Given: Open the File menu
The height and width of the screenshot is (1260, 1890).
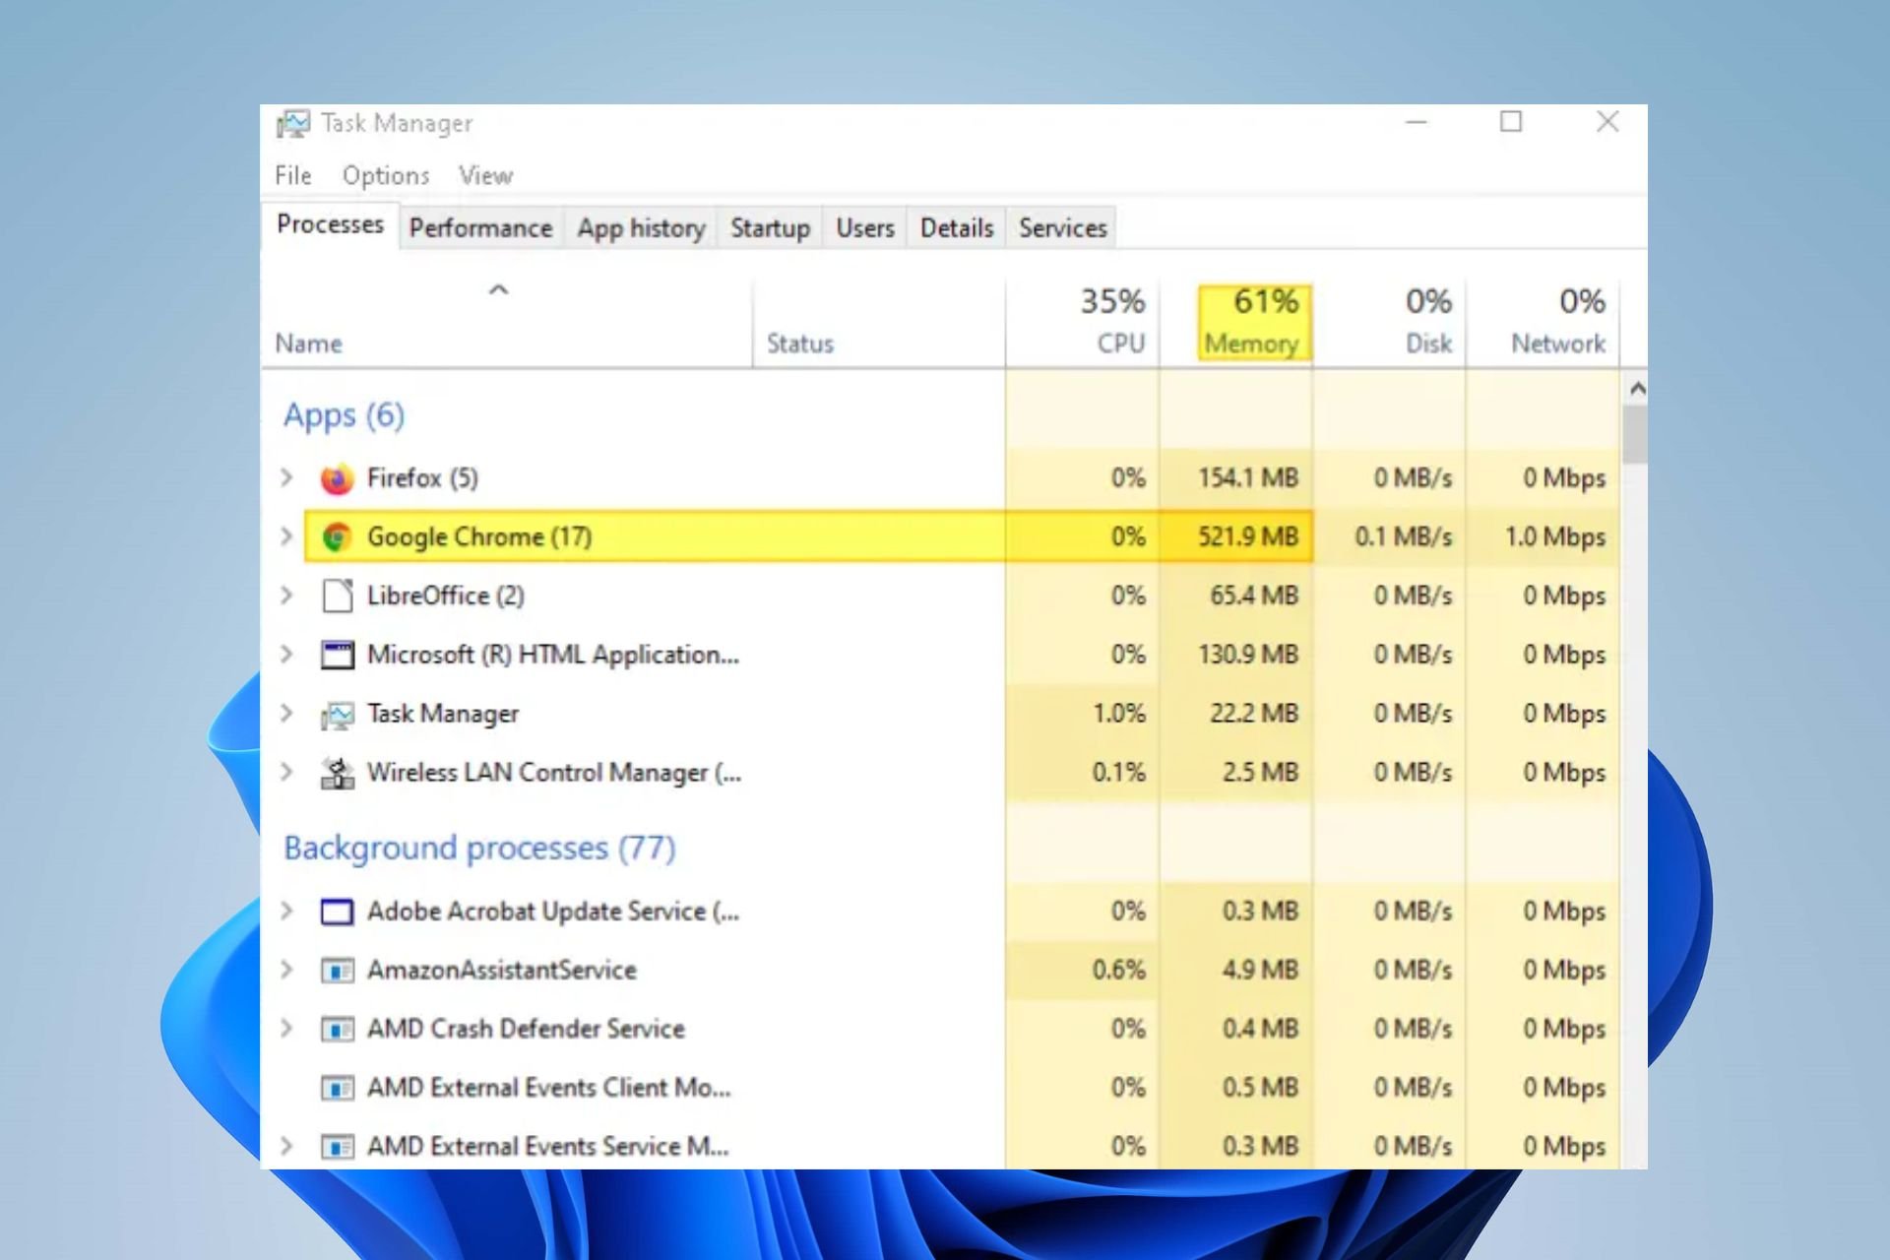Looking at the screenshot, I should 293,175.
